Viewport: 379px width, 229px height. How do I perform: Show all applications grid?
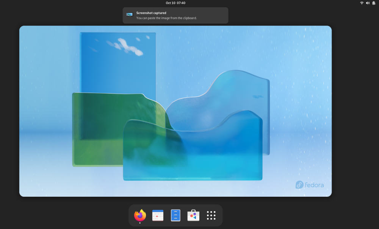coord(211,215)
